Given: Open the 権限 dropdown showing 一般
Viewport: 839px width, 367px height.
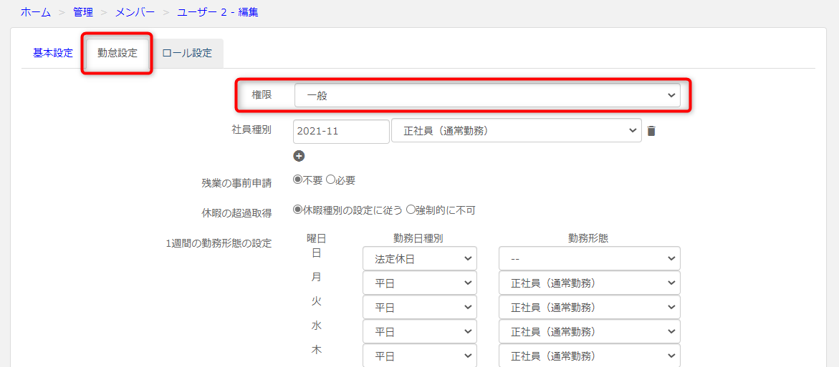Looking at the screenshot, I should 487,96.
